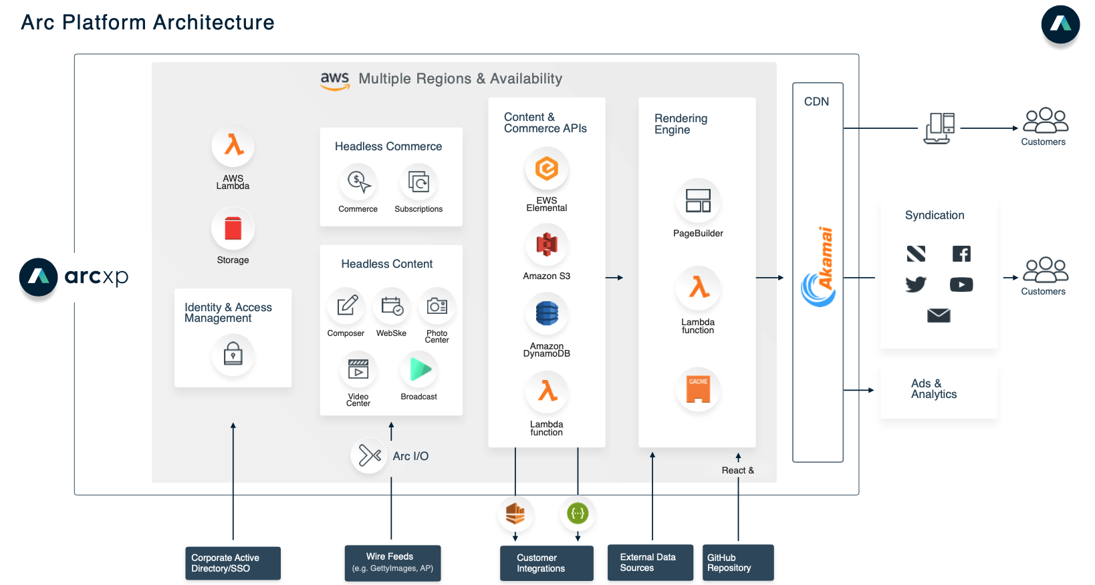Screen dimensions: 1095x585
Task: Select the YouTube icon in Syndication
Action: click(x=961, y=284)
